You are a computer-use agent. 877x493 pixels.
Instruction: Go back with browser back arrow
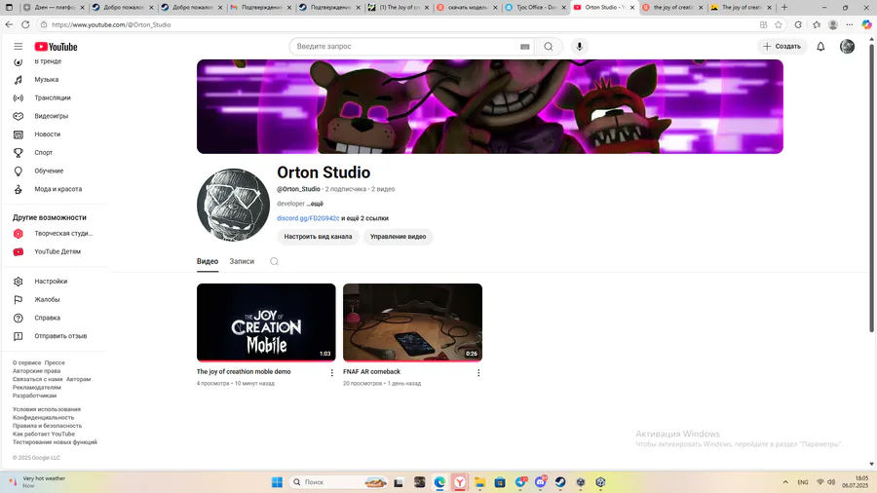9,24
